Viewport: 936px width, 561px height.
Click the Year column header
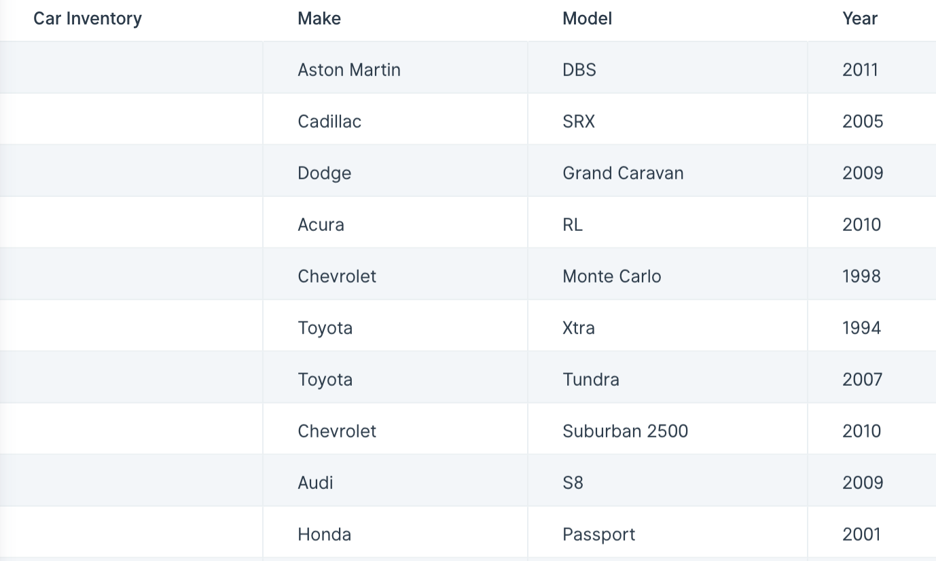pos(872,19)
